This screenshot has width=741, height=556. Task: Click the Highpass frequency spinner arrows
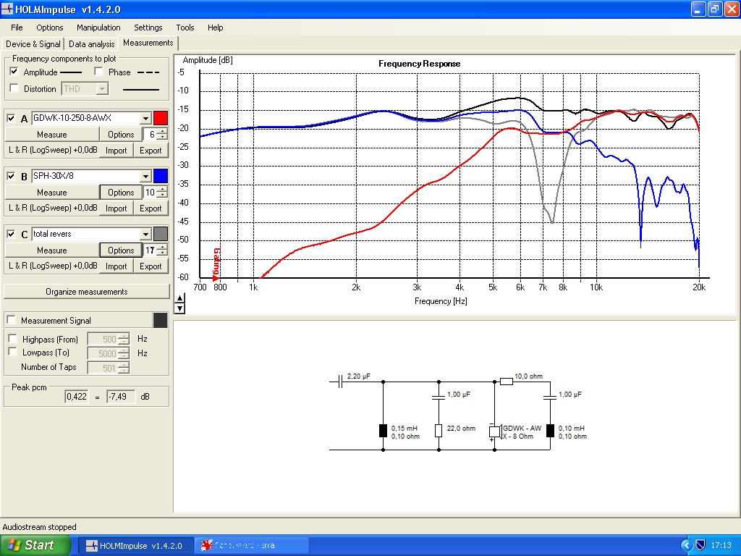pos(124,339)
